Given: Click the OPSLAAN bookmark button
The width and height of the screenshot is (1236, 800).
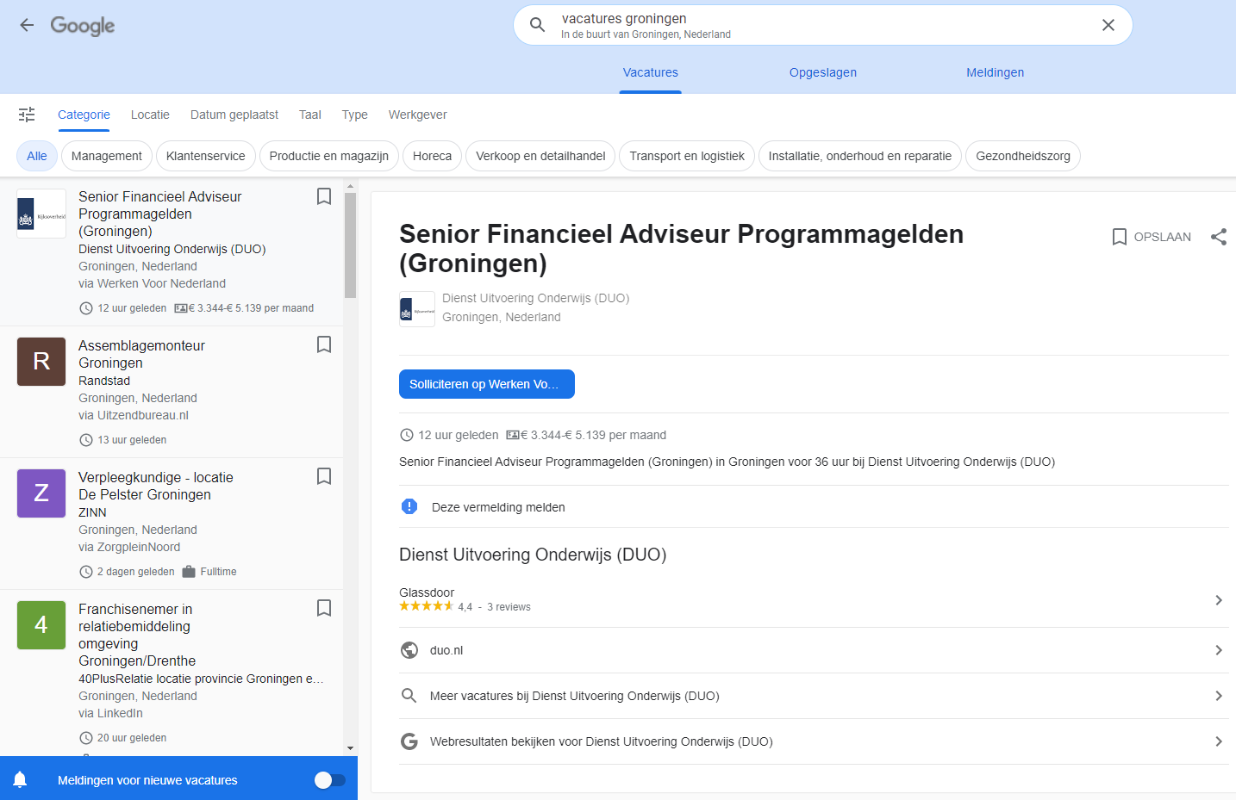Looking at the screenshot, I should click(1152, 237).
